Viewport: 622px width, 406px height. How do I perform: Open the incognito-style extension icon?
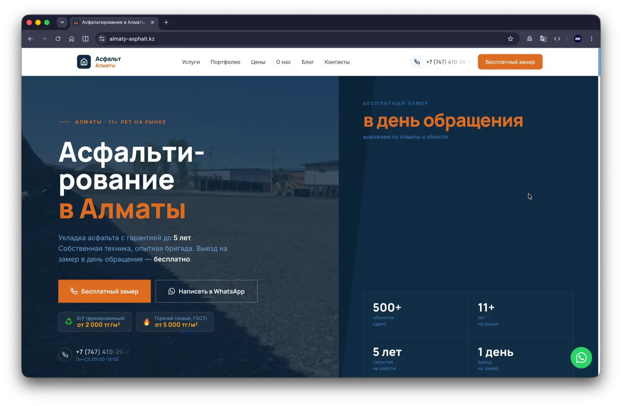(x=529, y=39)
